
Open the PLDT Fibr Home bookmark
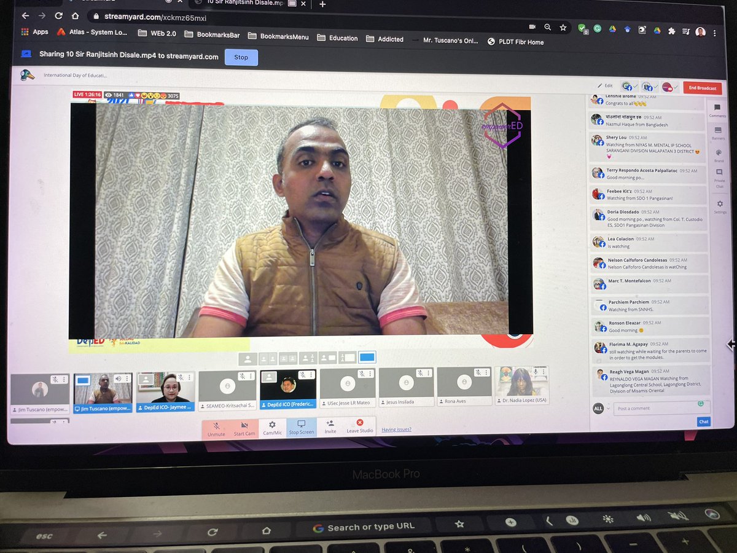coord(515,42)
